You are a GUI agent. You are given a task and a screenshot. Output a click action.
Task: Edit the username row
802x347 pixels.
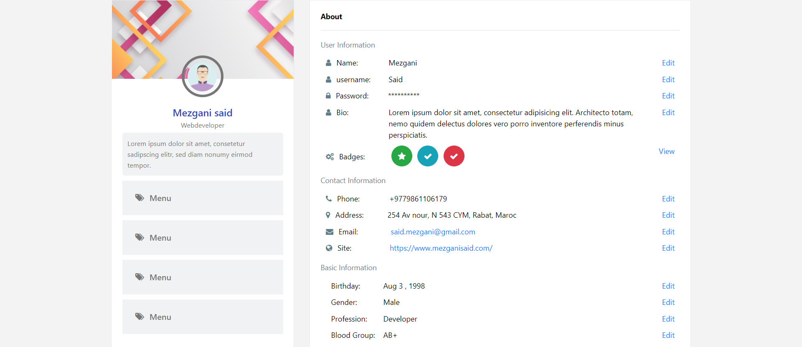668,79
